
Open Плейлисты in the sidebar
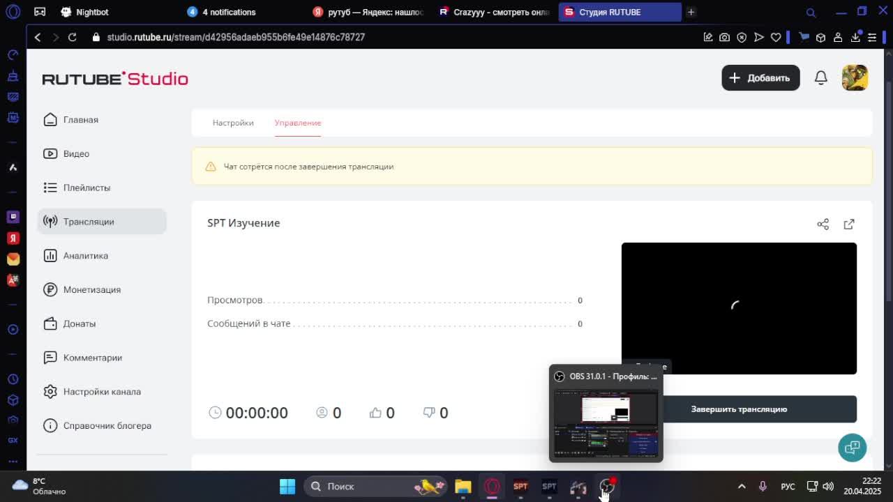pos(102,188)
